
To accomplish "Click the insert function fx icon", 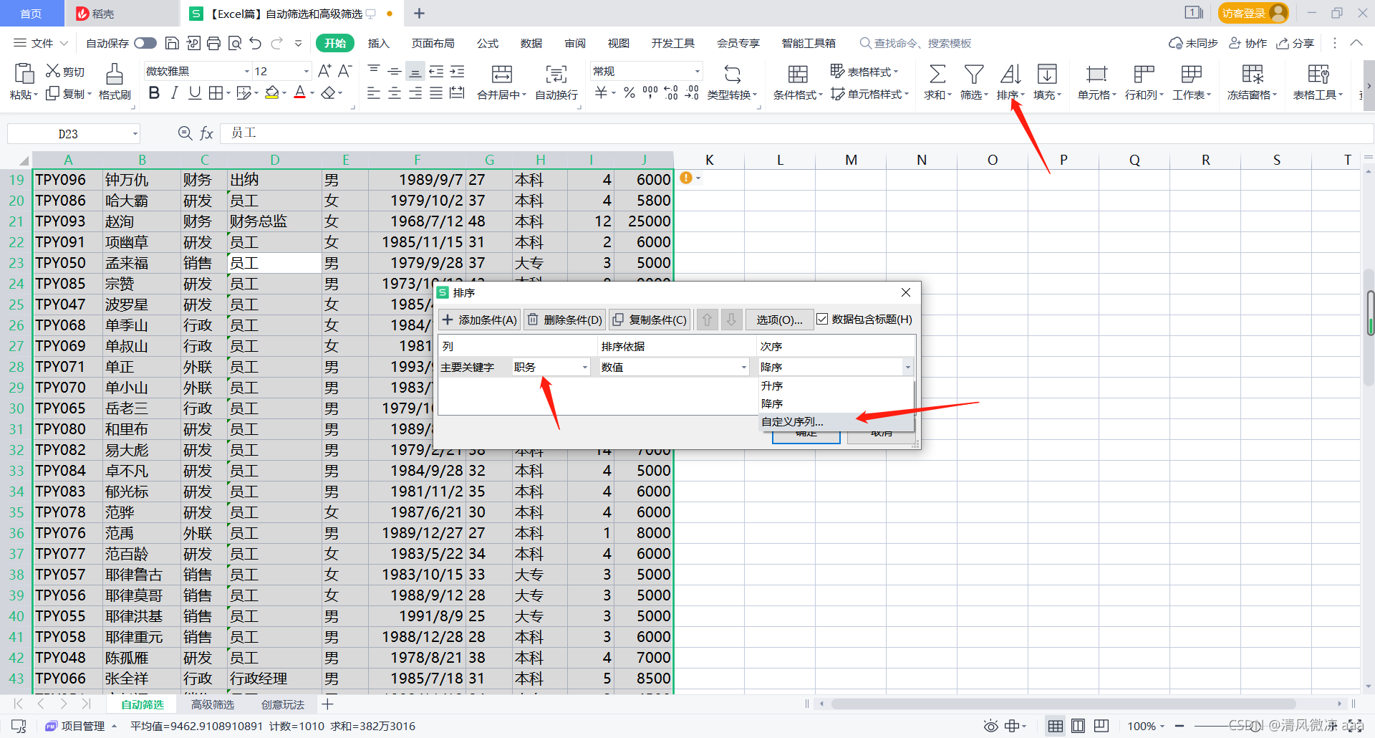I will pyautogui.click(x=206, y=133).
